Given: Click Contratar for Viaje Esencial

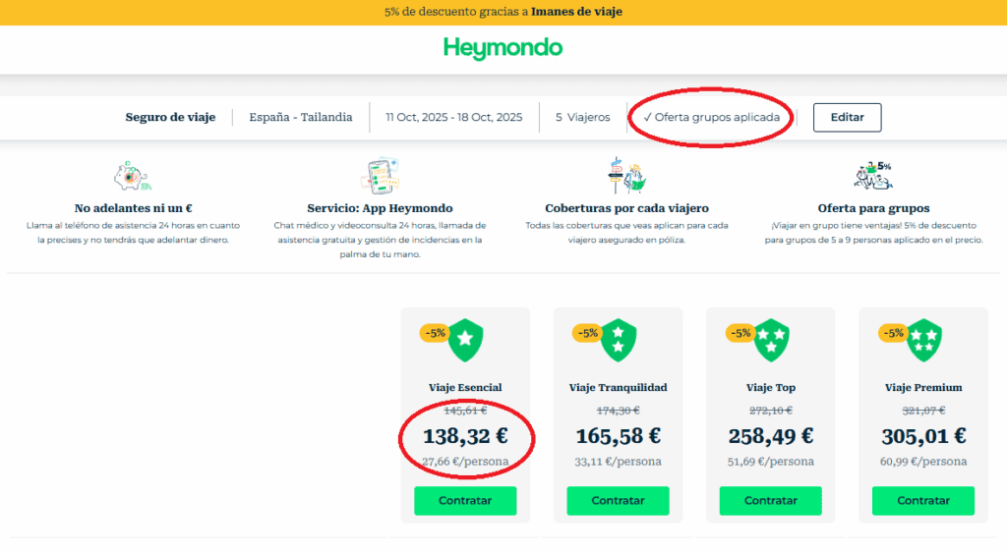Looking at the screenshot, I should (465, 501).
